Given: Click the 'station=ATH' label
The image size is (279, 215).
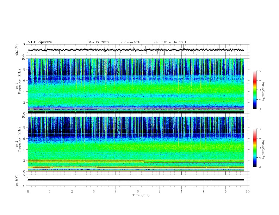Looking at the screenshot, I should click(x=131, y=42).
